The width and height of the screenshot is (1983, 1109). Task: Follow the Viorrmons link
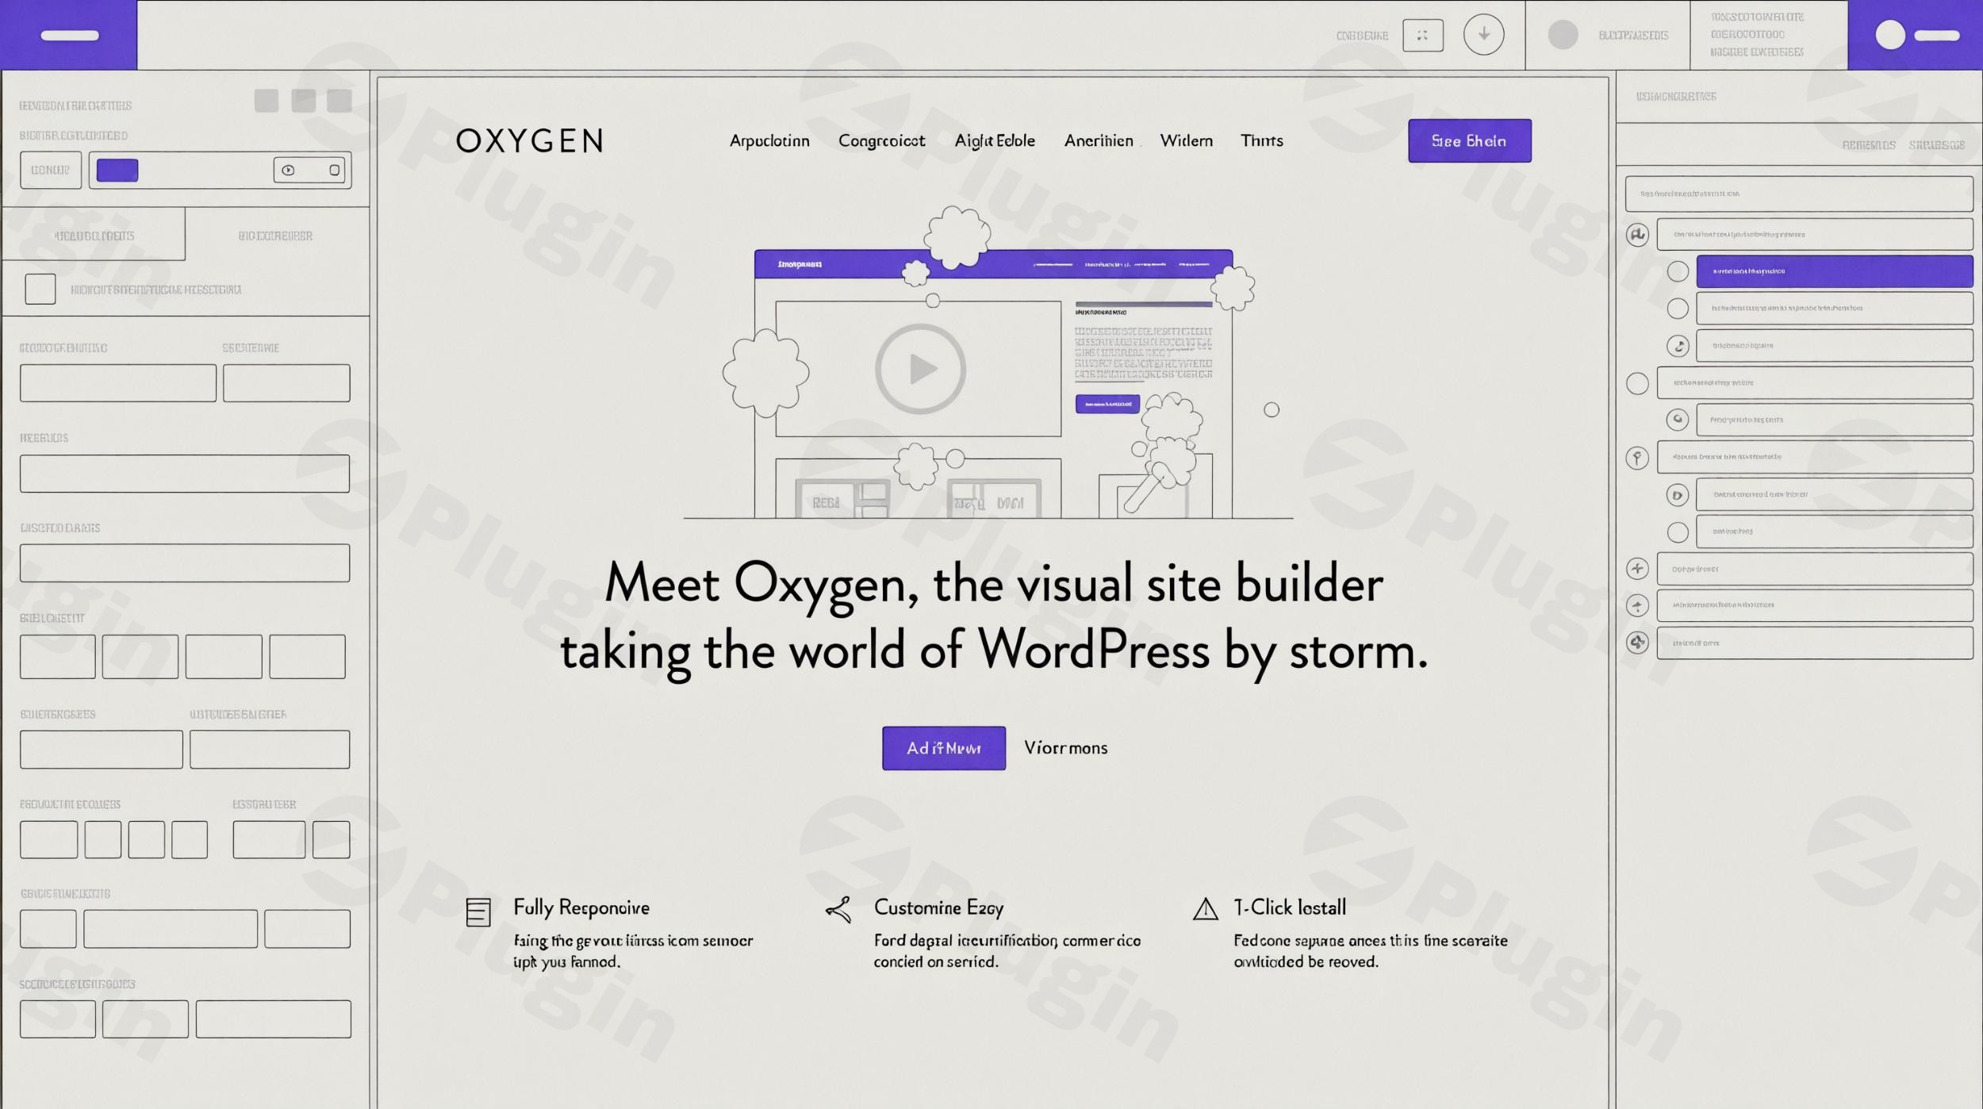tap(1065, 748)
